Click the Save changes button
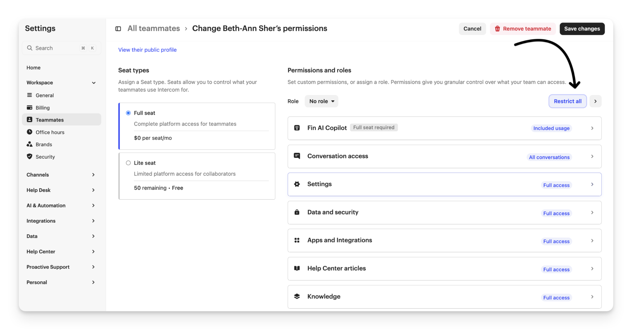The height and width of the screenshot is (330, 632). pyautogui.click(x=582, y=29)
